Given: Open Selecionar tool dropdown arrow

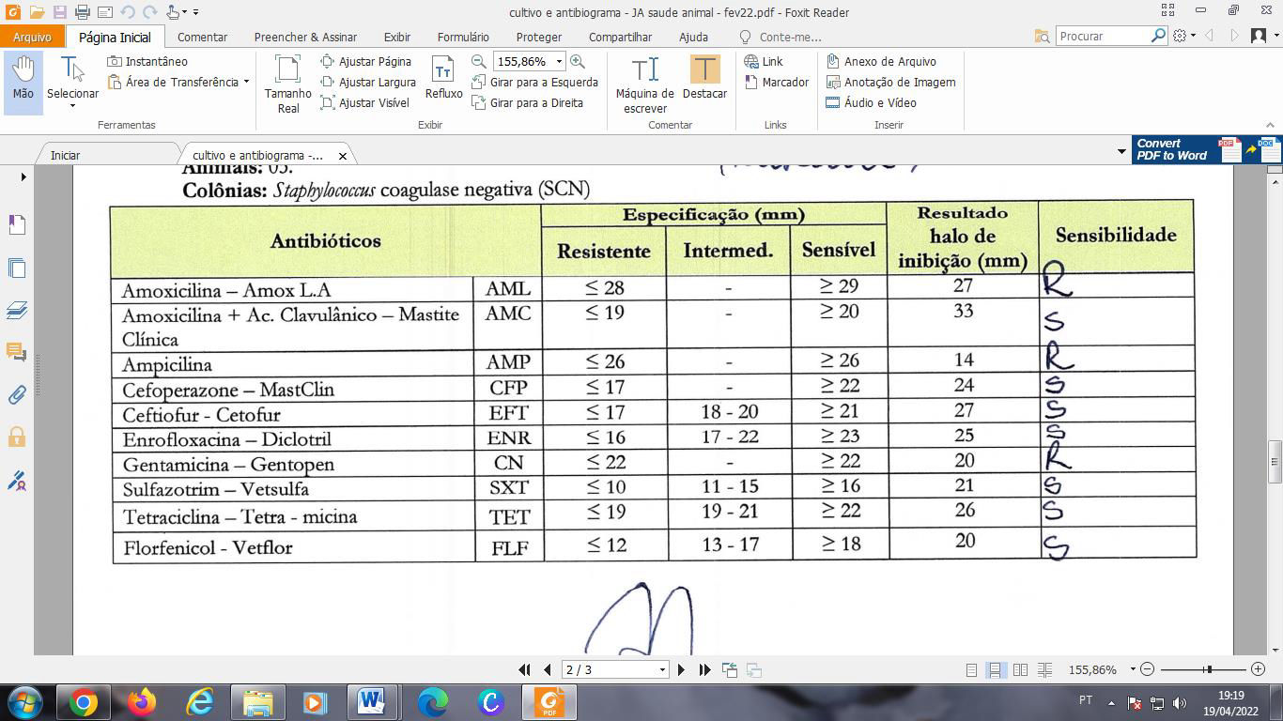Looking at the screenshot, I should tap(72, 106).
